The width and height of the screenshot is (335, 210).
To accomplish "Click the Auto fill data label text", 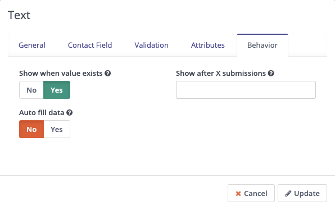I will 42,112.
